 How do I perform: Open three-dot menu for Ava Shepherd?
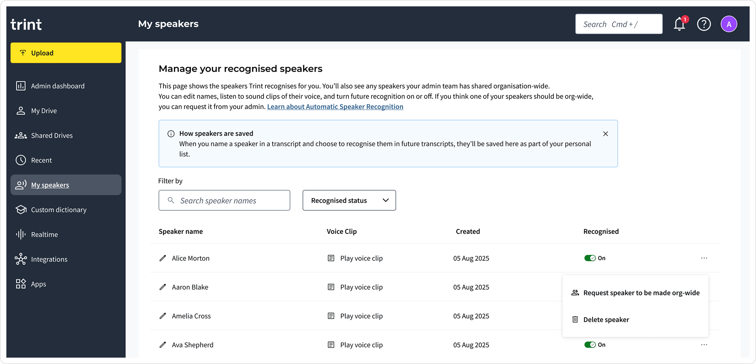pyautogui.click(x=704, y=345)
